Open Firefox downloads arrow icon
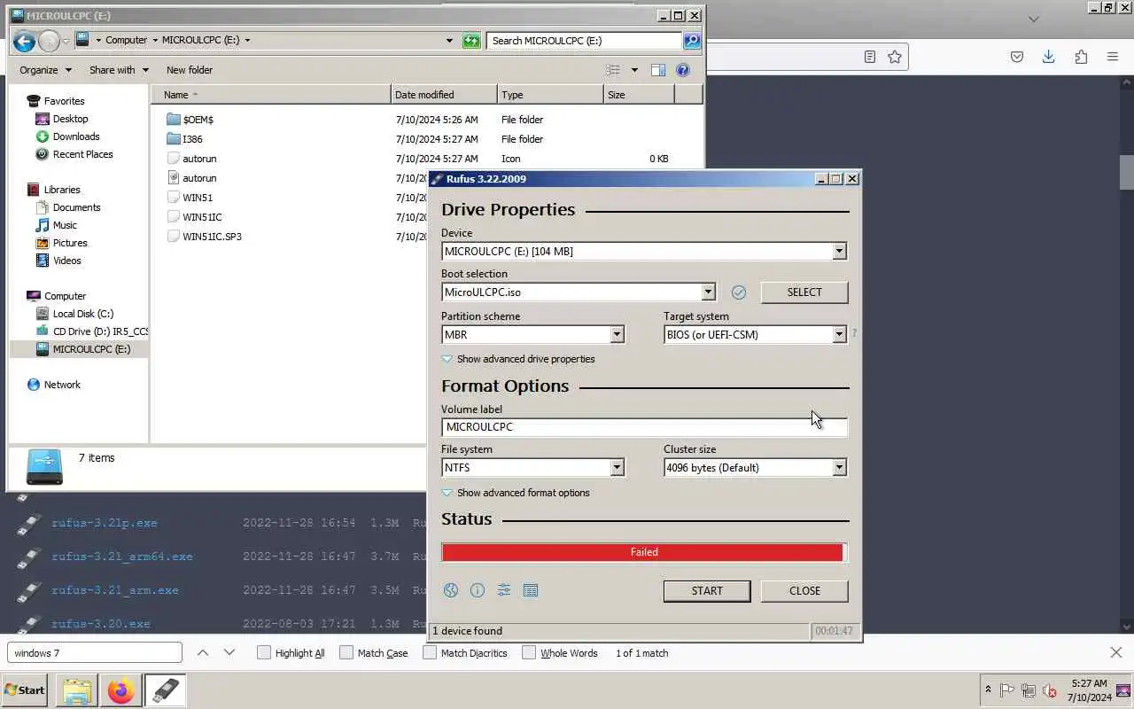The height and width of the screenshot is (709, 1134). point(1048,57)
